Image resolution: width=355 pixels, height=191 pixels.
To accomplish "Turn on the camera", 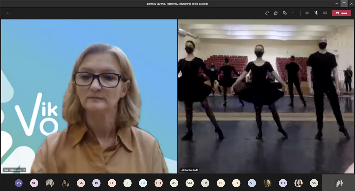I will click(307, 13).
